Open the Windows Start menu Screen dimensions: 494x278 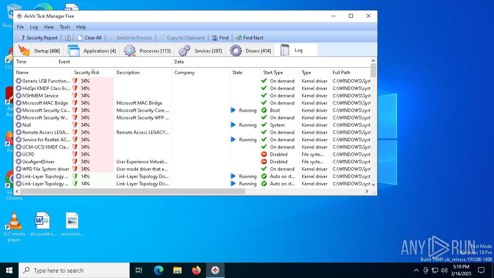click(x=9, y=270)
